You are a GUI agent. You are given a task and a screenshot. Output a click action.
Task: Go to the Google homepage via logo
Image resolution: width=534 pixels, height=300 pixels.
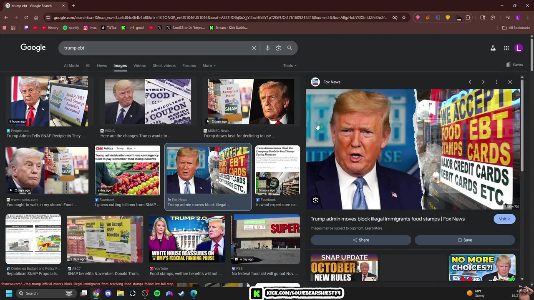click(x=33, y=47)
